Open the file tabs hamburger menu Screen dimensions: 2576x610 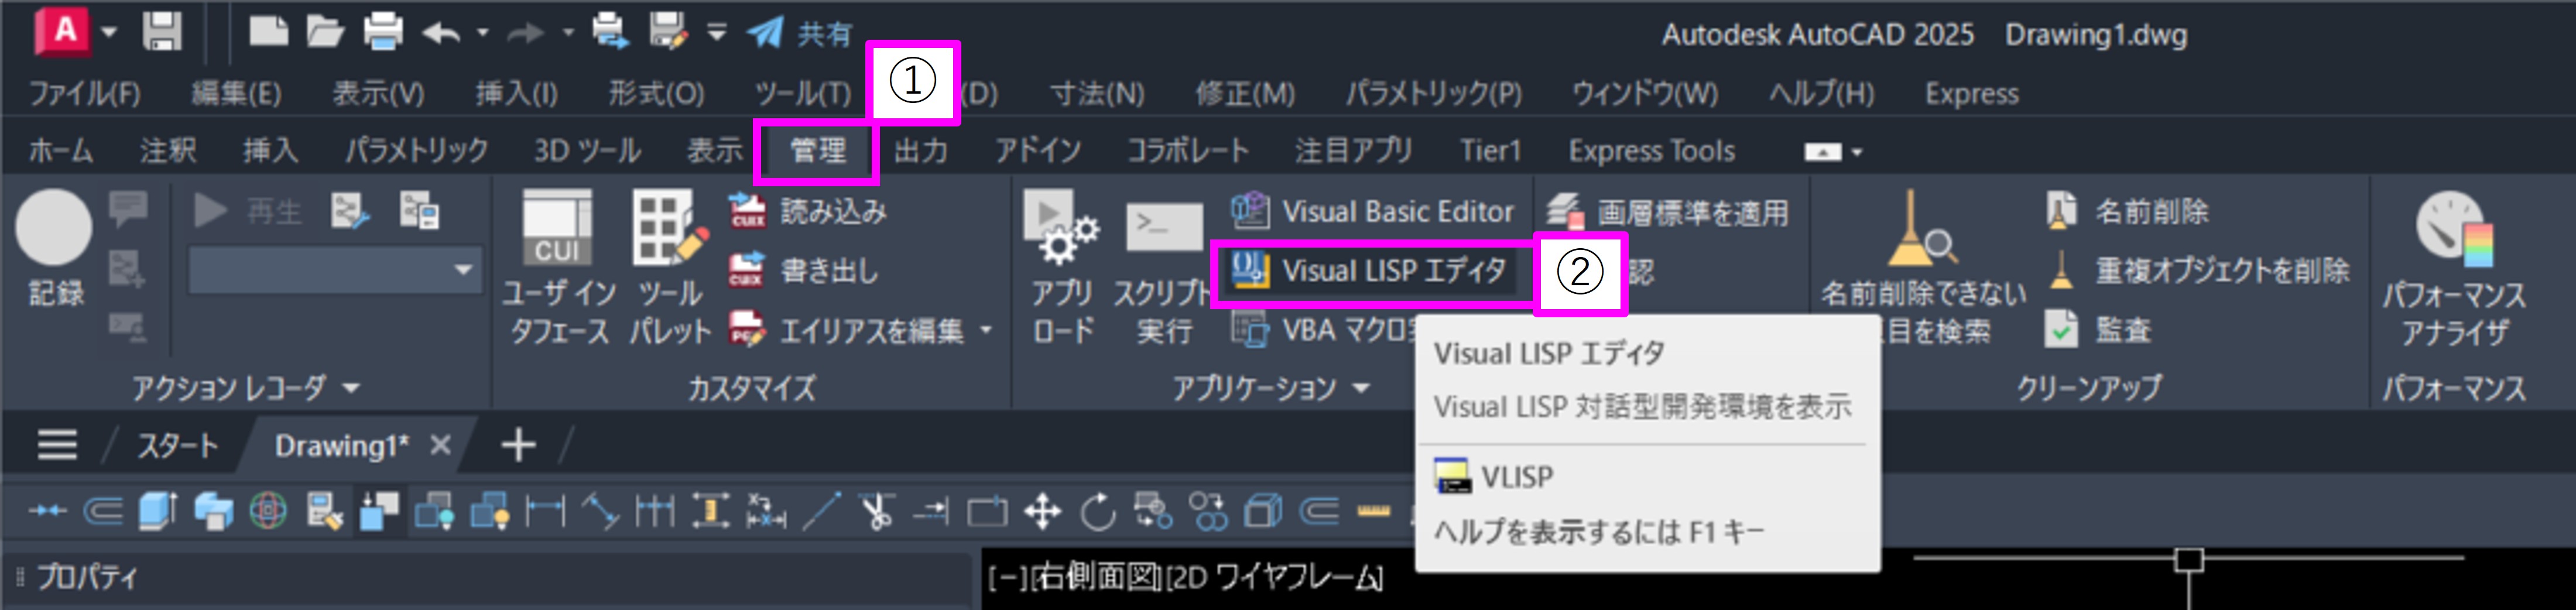pyautogui.click(x=57, y=445)
